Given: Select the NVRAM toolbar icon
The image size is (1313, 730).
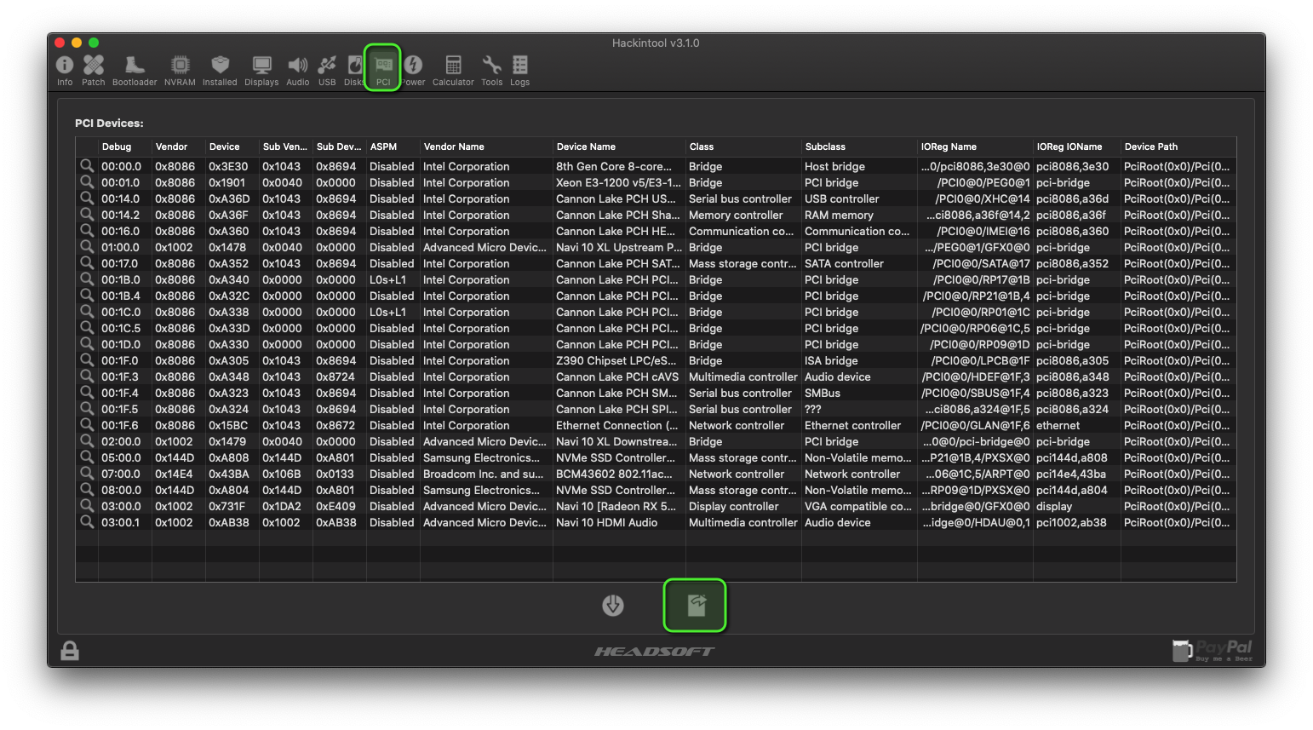Looking at the screenshot, I should 180,70.
